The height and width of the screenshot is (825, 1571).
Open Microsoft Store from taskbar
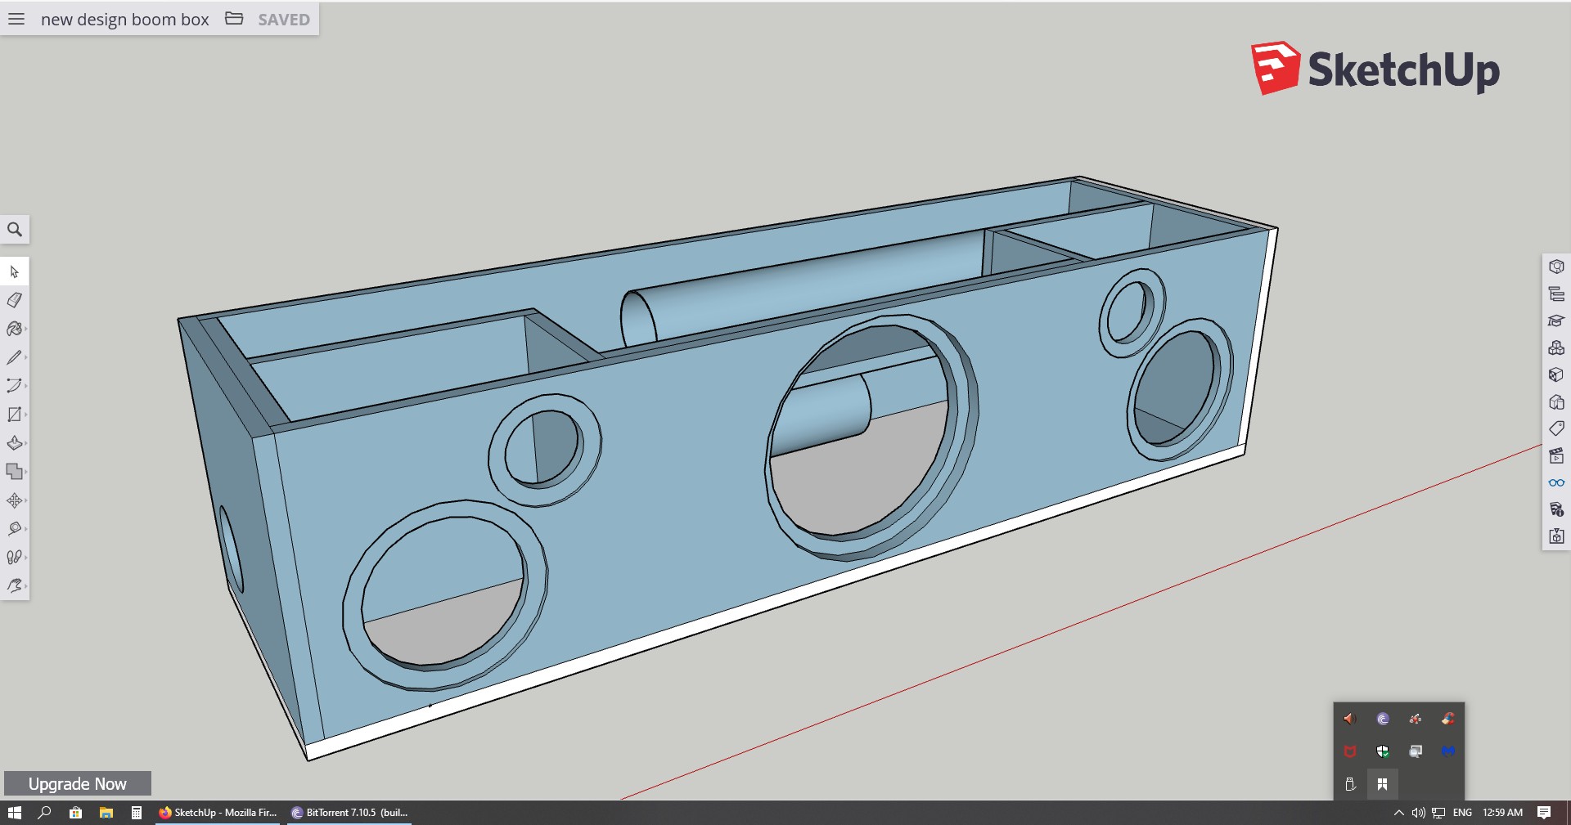tap(75, 813)
